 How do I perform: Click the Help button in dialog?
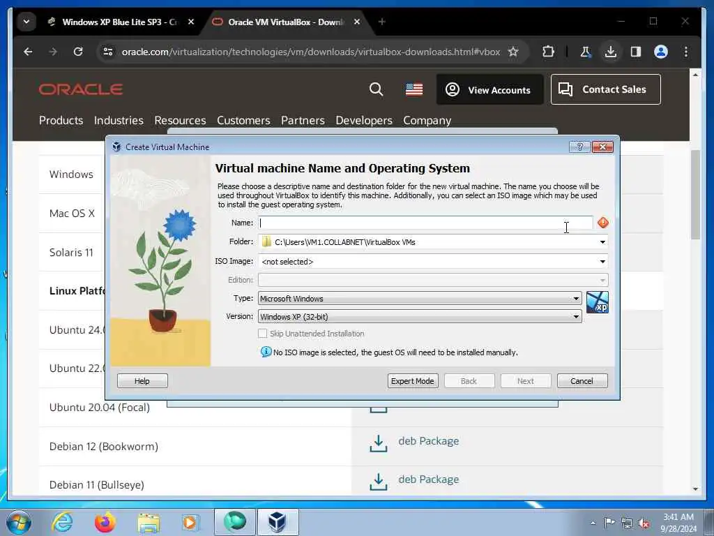coord(142,381)
